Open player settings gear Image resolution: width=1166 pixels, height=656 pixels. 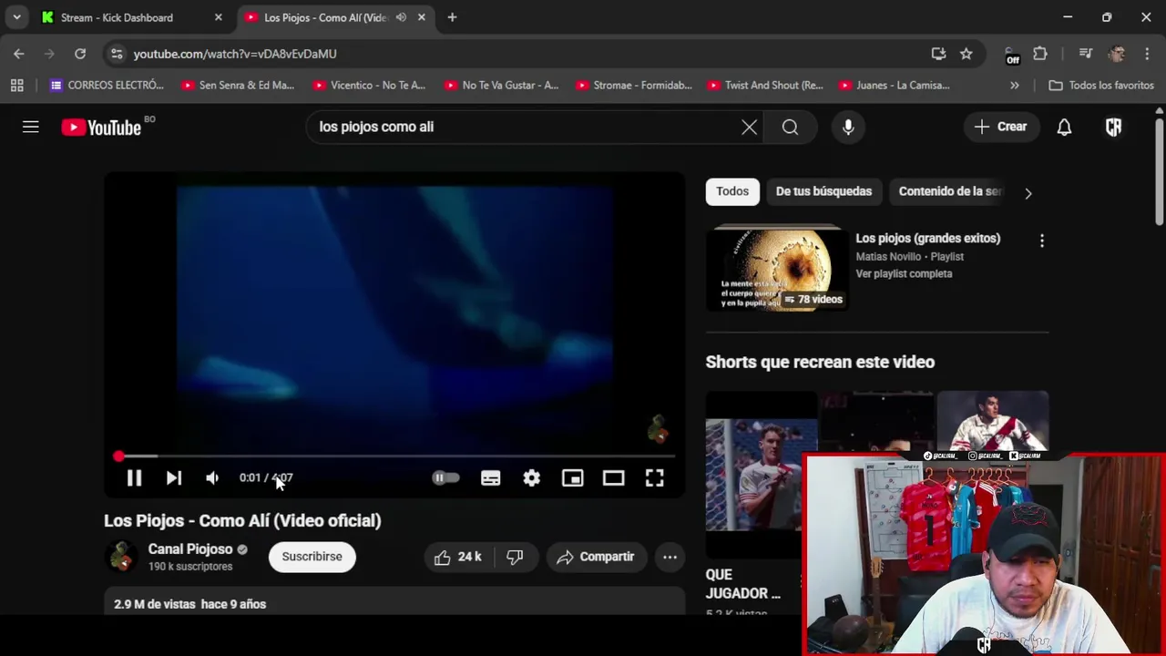tap(531, 477)
